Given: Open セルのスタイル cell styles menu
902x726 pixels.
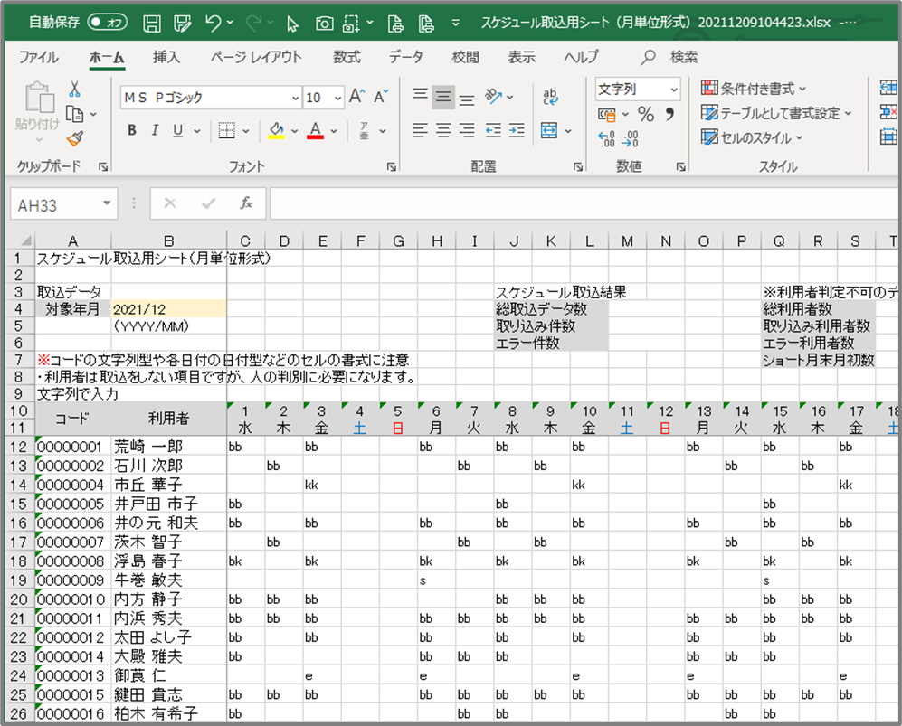Looking at the screenshot, I should tap(752, 138).
